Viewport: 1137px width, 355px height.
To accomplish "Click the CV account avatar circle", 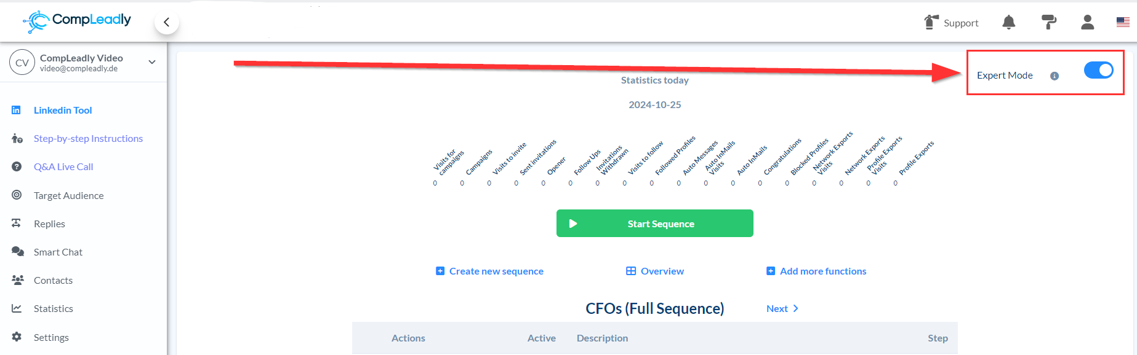I will pos(22,62).
